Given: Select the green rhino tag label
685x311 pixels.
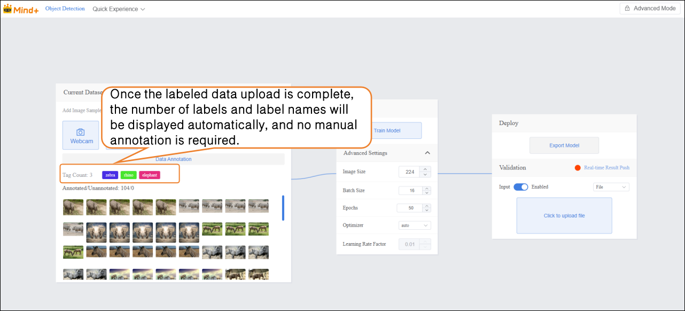Looking at the screenshot, I should point(128,175).
